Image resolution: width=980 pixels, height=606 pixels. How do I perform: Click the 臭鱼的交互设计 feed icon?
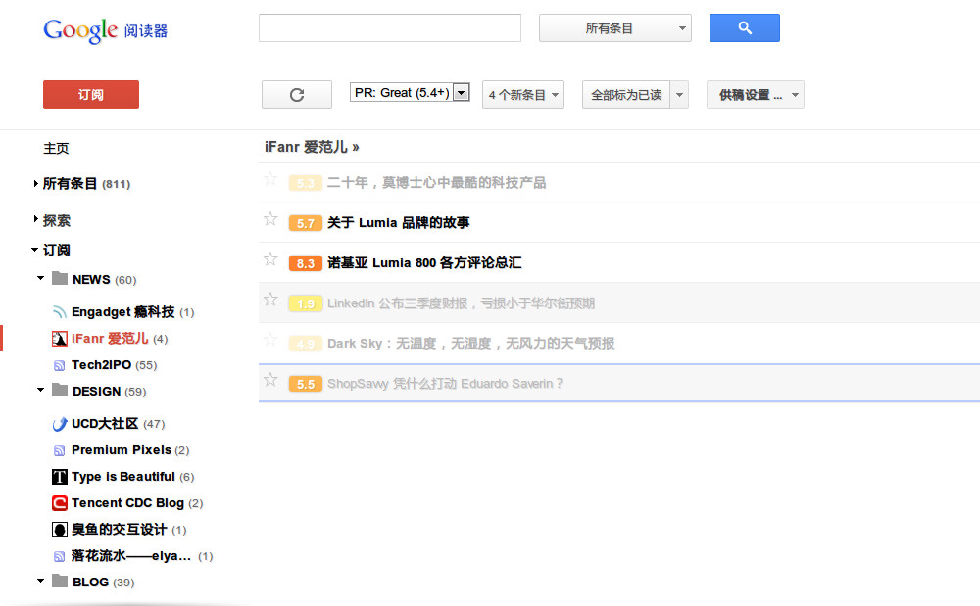click(x=60, y=531)
